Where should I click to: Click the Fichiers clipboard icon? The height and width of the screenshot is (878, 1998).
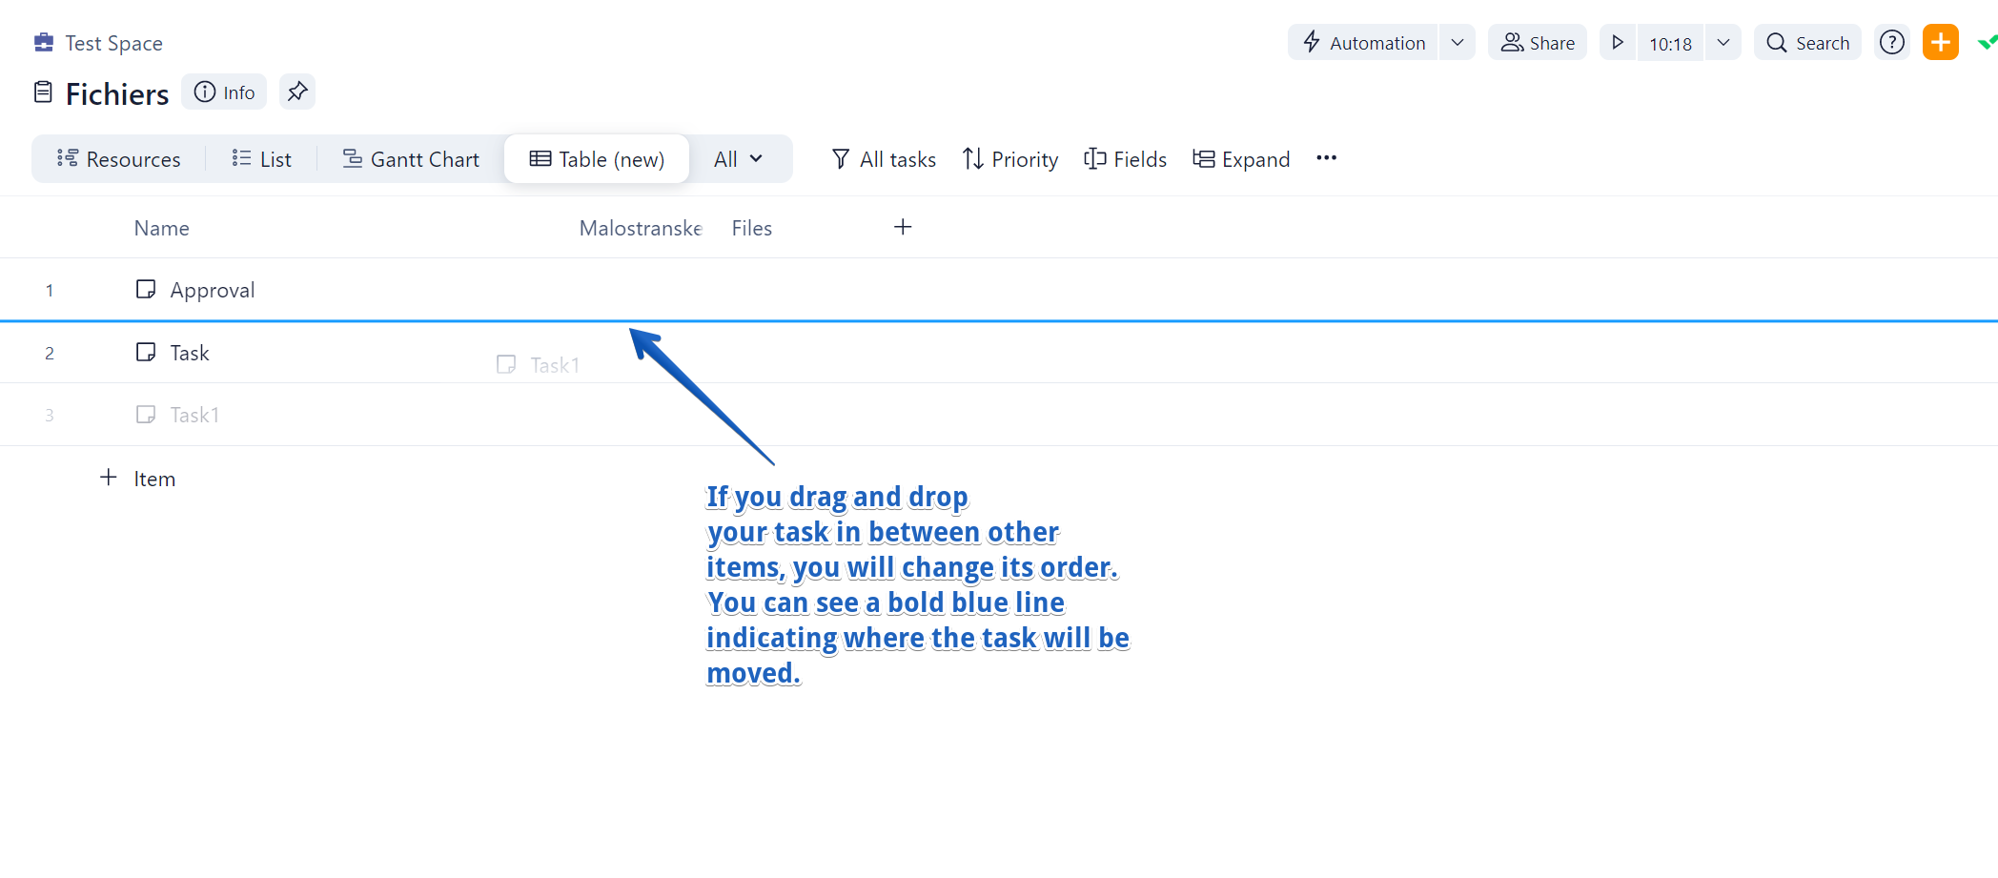(43, 92)
